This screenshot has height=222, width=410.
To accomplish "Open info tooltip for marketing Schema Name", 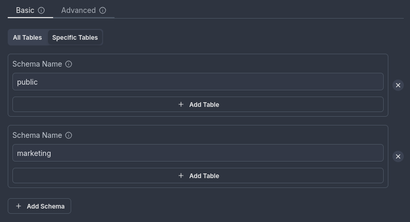I will pyautogui.click(x=69, y=136).
